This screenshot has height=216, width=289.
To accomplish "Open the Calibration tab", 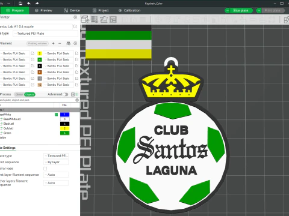I will [129, 10].
